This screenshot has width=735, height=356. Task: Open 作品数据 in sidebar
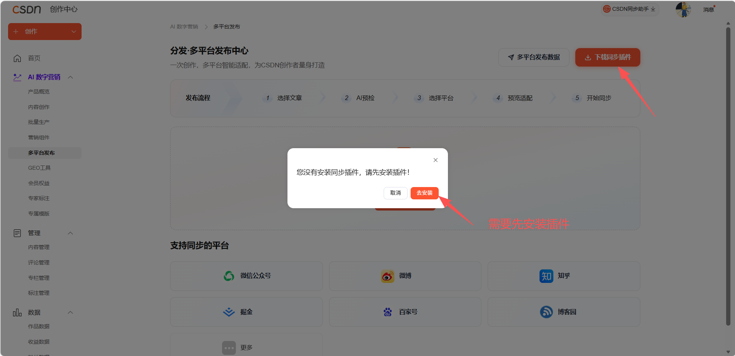pos(38,326)
